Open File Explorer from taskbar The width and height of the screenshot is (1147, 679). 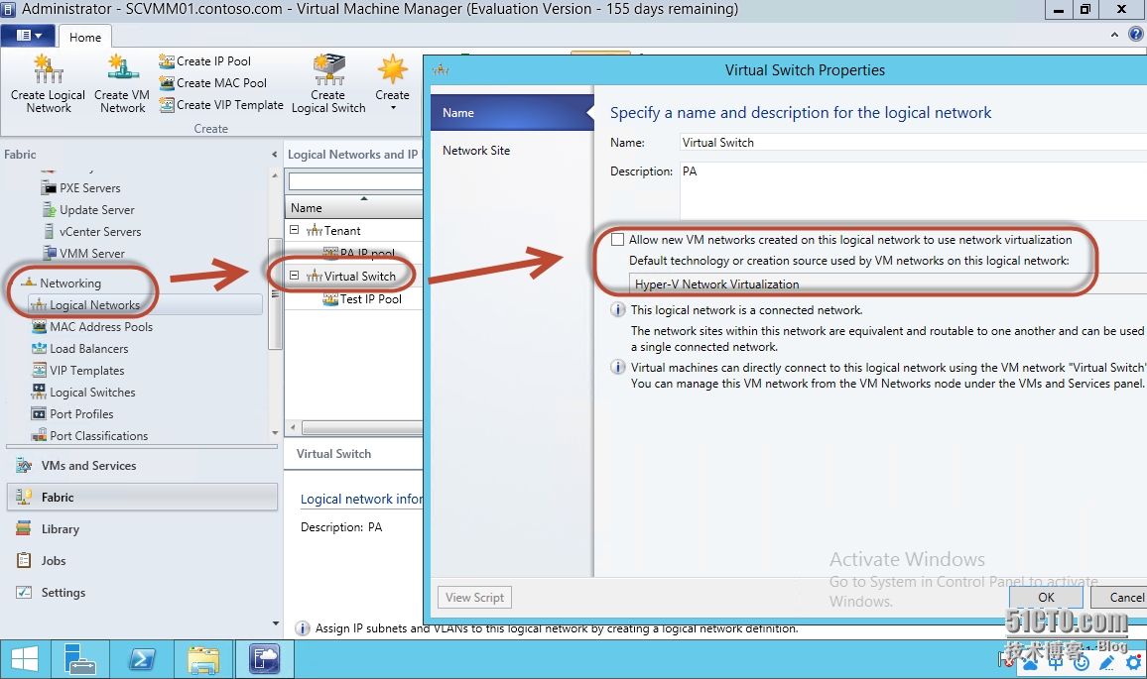pos(202,659)
